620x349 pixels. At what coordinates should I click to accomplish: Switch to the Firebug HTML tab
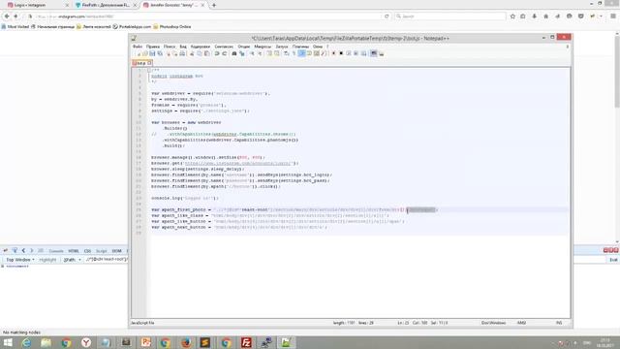point(74,251)
